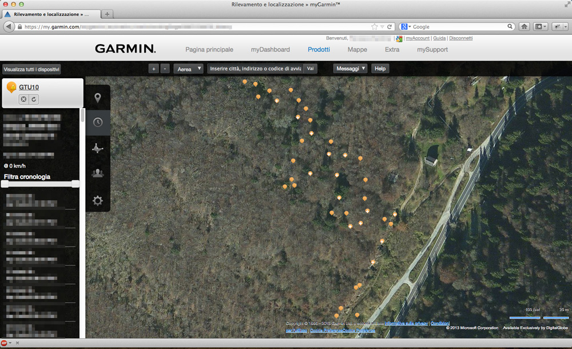Click the lock icon in address bar
This screenshot has width=572, height=349.
point(19,27)
